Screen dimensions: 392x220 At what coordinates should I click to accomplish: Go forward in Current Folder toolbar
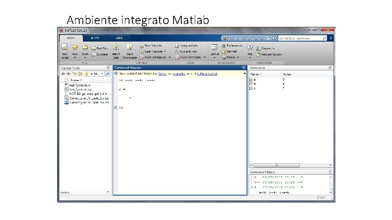point(68,74)
